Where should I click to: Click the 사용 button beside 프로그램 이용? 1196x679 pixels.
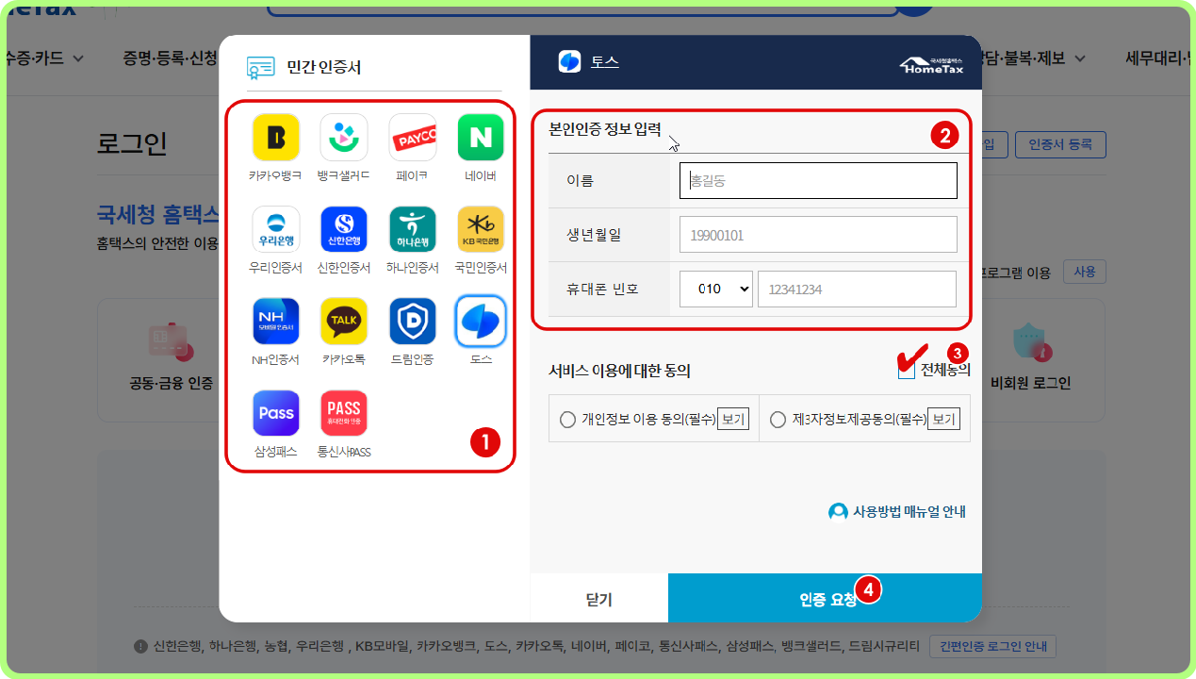1085,272
